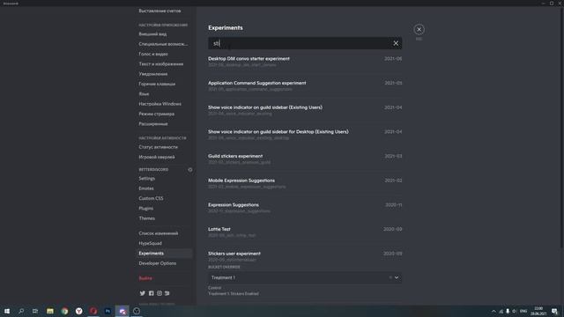Collapse Stickers user experiment row

coord(305,256)
